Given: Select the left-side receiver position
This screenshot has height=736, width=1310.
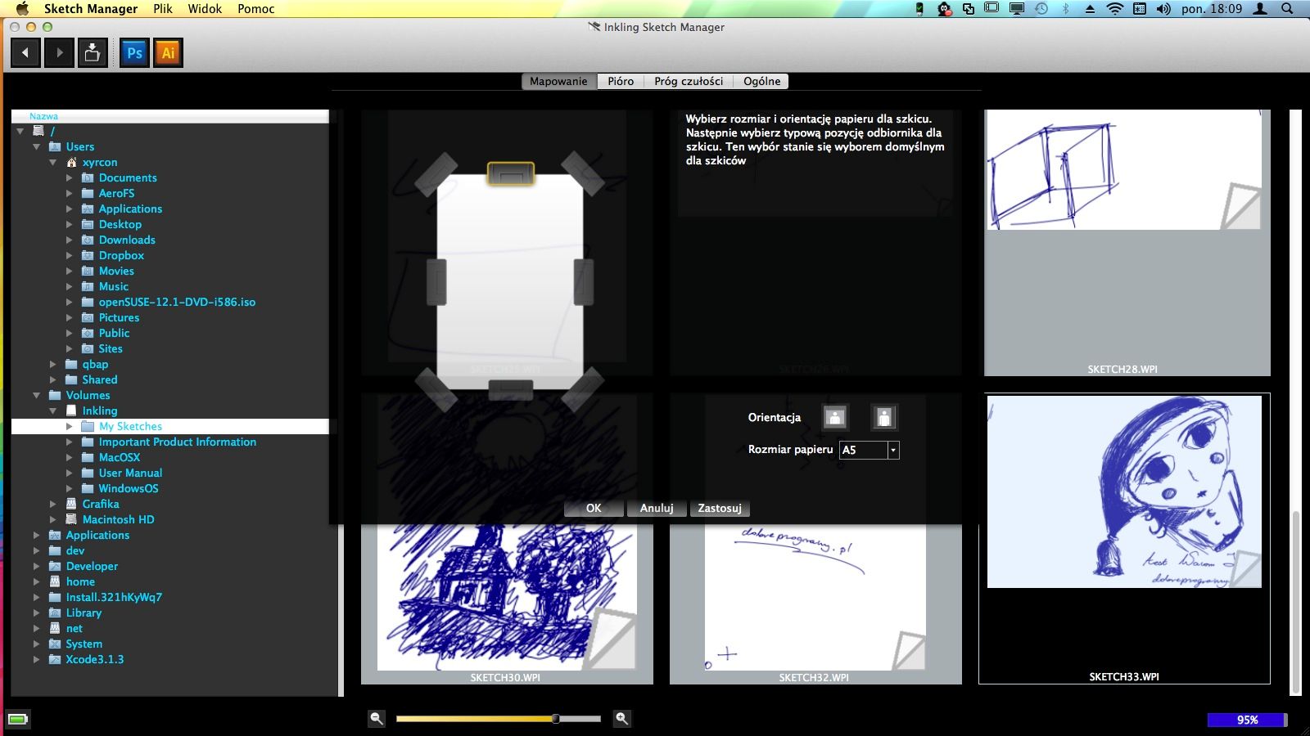Looking at the screenshot, I should [436, 282].
